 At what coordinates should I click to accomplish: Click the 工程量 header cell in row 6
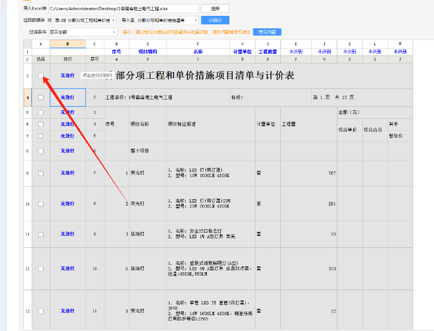click(x=309, y=124)
